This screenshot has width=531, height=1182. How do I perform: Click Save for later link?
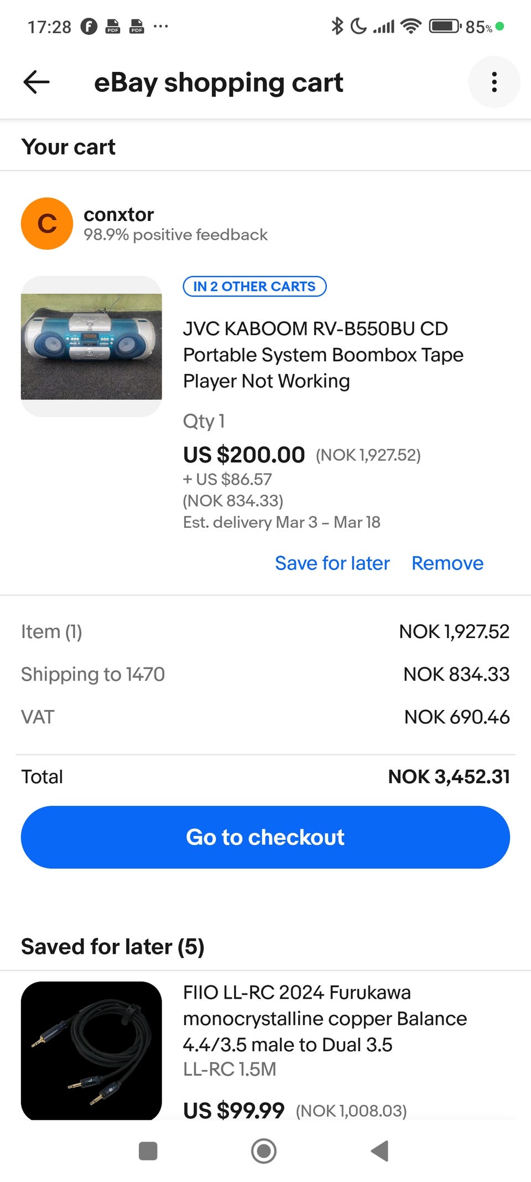point(332,563)
